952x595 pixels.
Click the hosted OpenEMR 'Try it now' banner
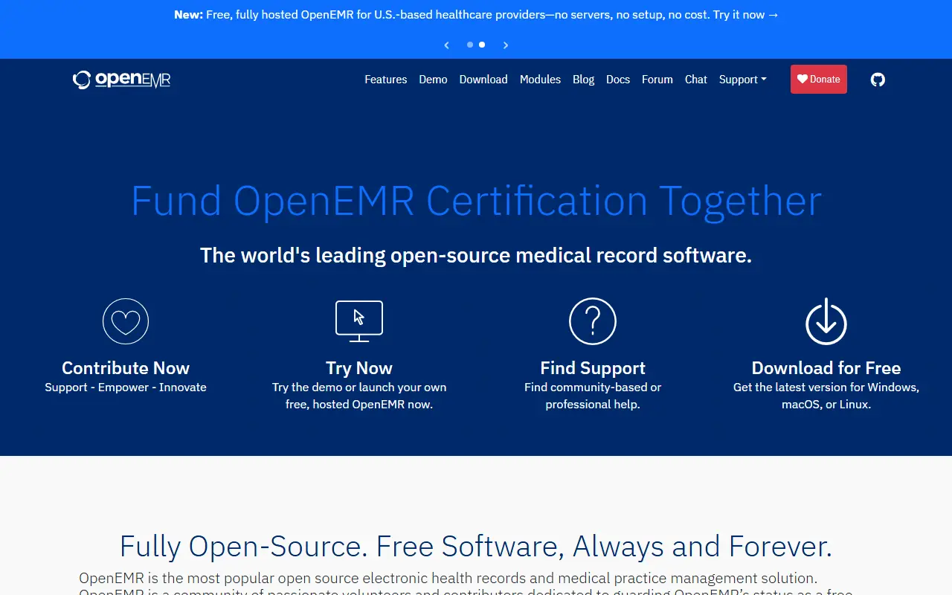click(476, 15)
